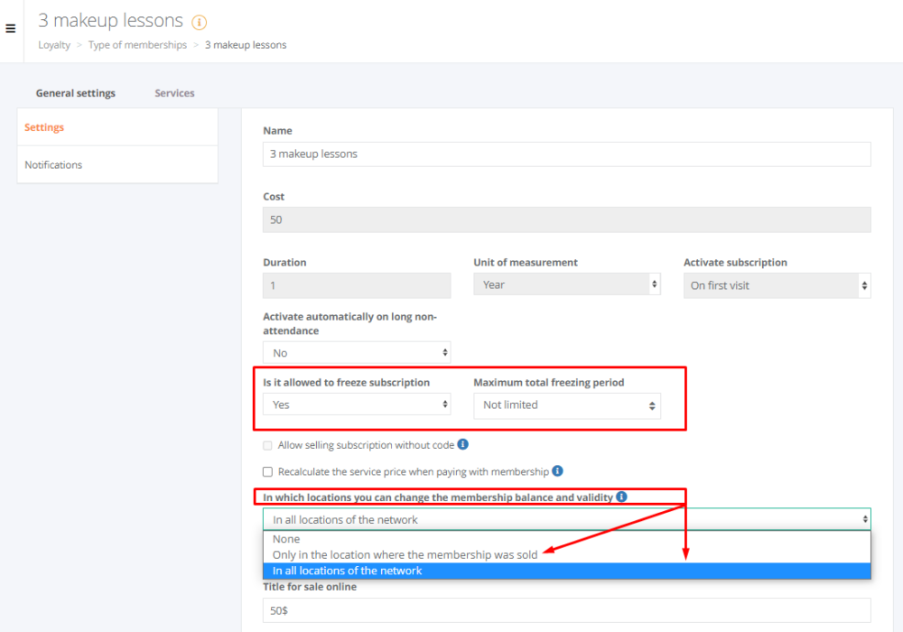The width and height of the screenshot is (903, 632).
Task: Click the Name input field
Action: coord(566,154)
